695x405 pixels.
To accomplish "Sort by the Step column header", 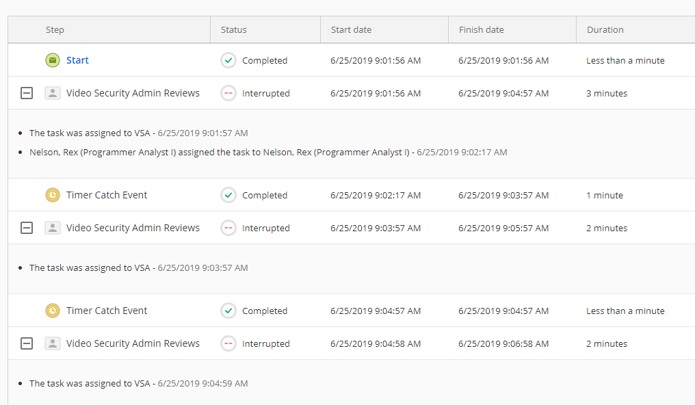I will click(x=55, y=29).
